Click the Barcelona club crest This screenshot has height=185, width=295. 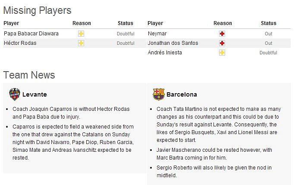pyautogui.click(x=159, y=94)
